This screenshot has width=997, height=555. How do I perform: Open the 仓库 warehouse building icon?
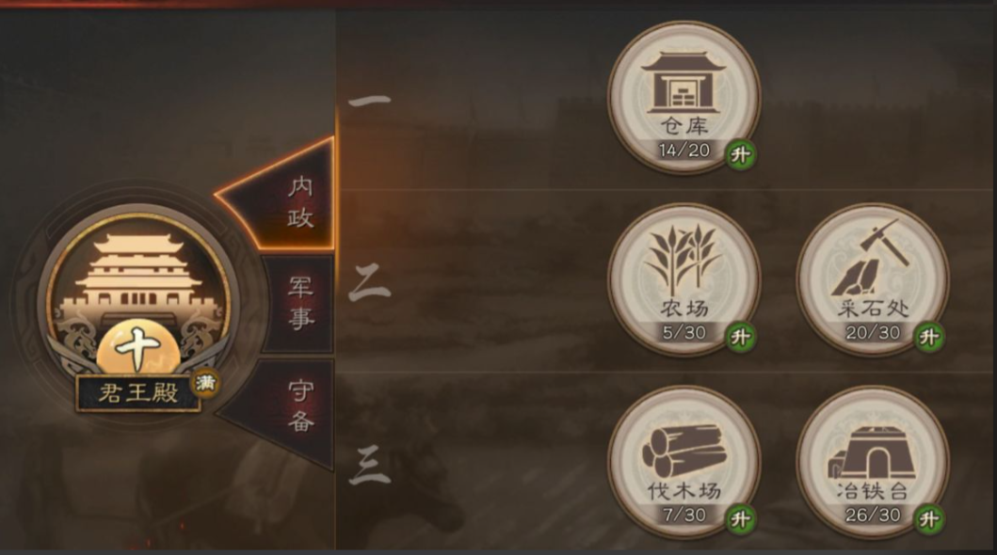(x=683, y=97)
